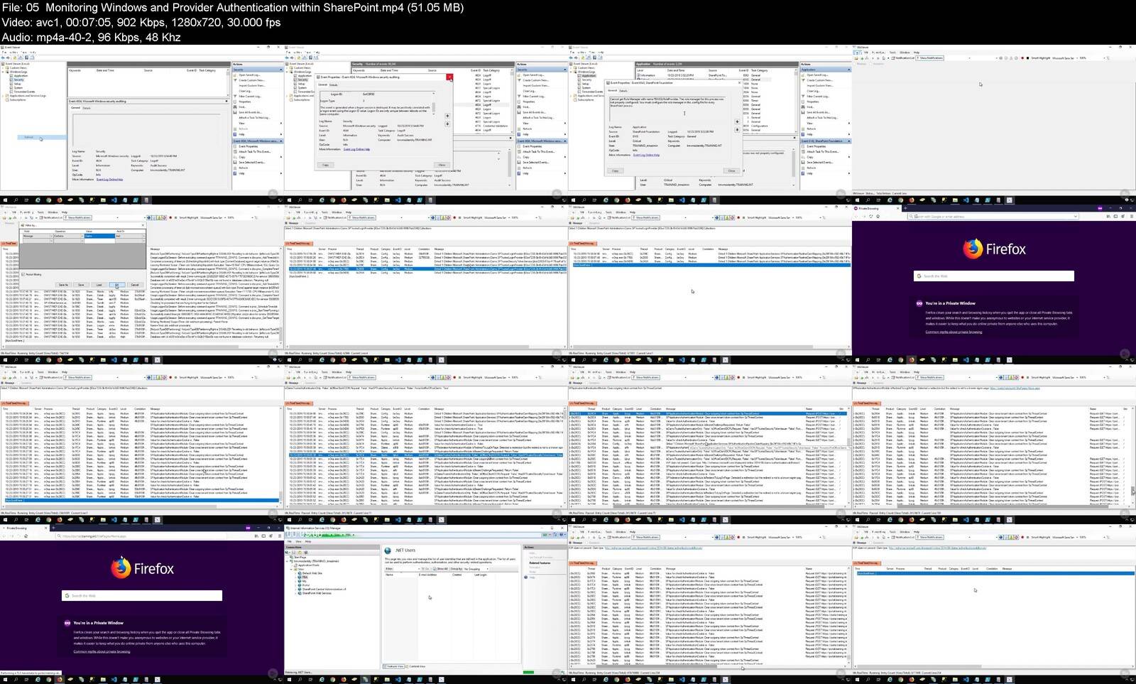Click Help icon in IIS Manager Actions pane
This screenshot has height=684, width=1136.
[x=527, y=577]
